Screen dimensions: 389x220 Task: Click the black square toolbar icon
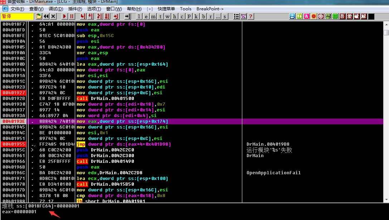[371, 16]
